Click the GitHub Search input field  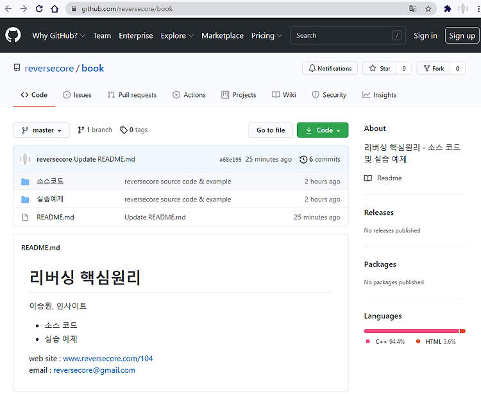[x=348, y=35]
